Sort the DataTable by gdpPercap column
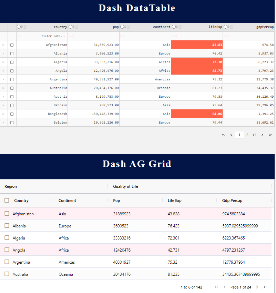The width and height of the screenshot is (276, 293). coord(228,27)
